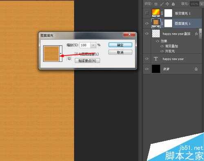The width and height of the screenshot is (204, 161).
Task: Select the 背景 layer name
Action: click(166, 69)
